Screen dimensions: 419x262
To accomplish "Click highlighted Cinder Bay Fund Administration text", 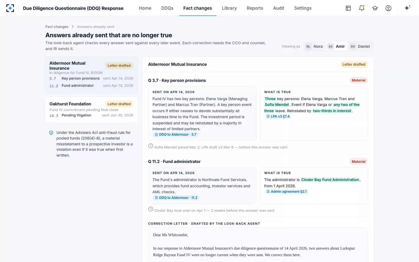I will click(x=330, y=180).
